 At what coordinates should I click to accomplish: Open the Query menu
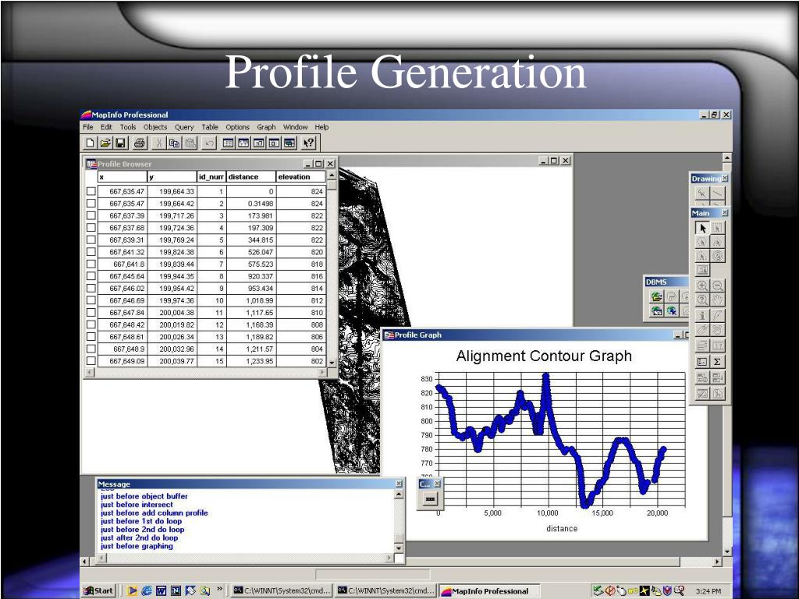[184, 127]
